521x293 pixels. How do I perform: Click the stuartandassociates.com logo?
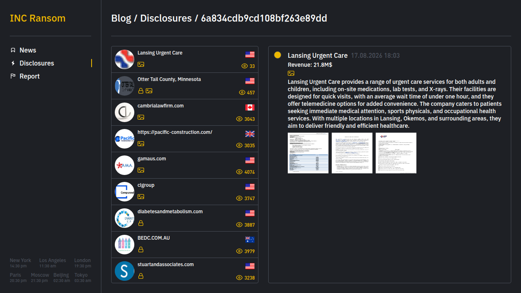click(125, 271)
